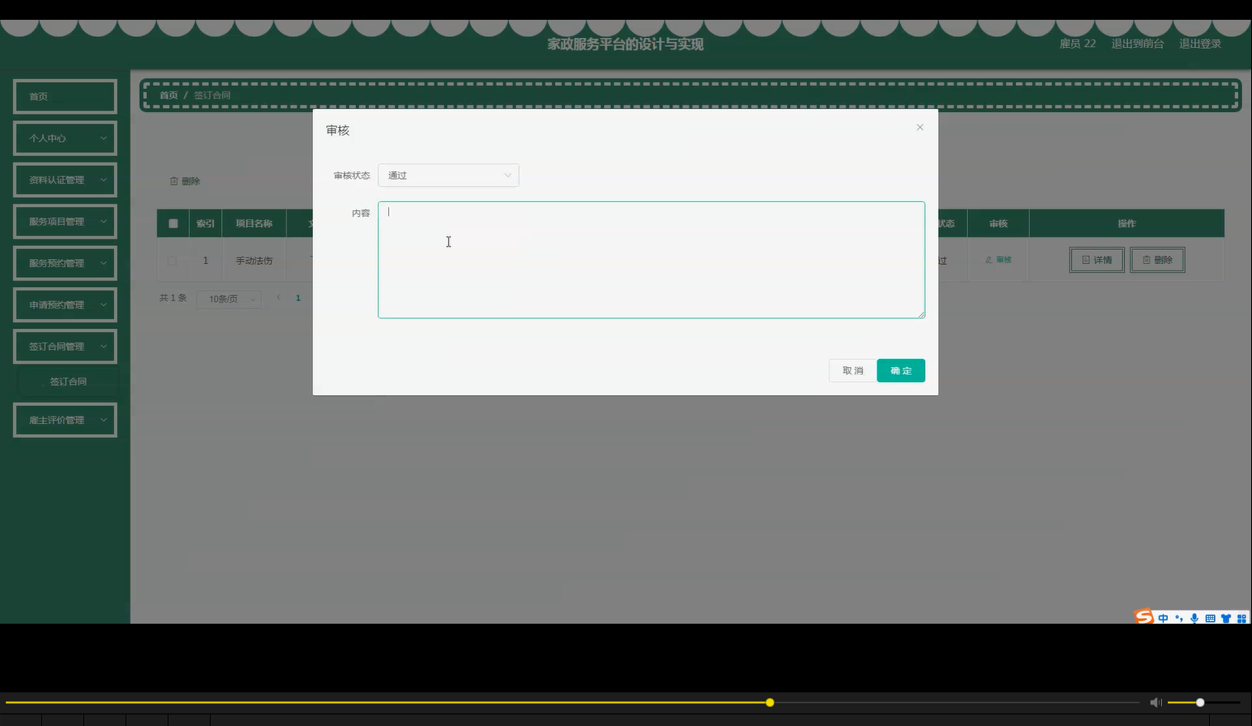Seek the video progress bar handle
The width and height of the screenshot is (1252, 726).
[x=770, y=703]
